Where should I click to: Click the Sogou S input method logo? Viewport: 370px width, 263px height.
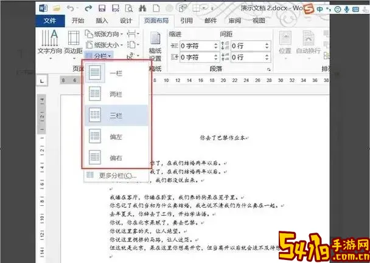[x=309, y=9]
